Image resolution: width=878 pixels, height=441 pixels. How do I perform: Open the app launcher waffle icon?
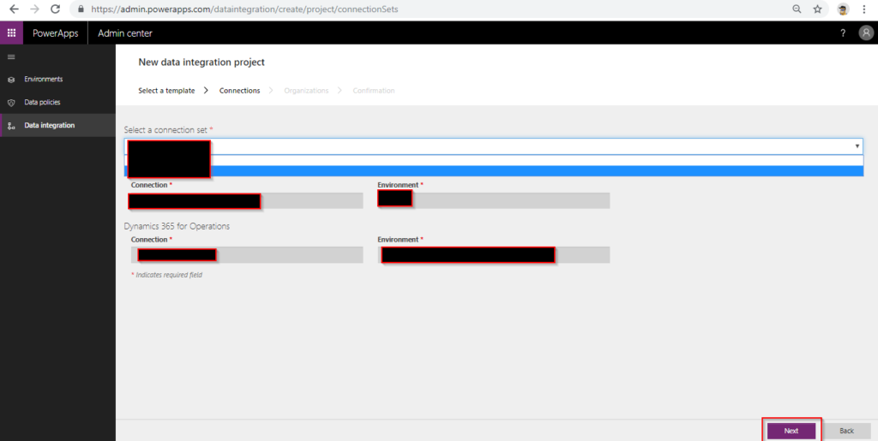click(11, 33)
